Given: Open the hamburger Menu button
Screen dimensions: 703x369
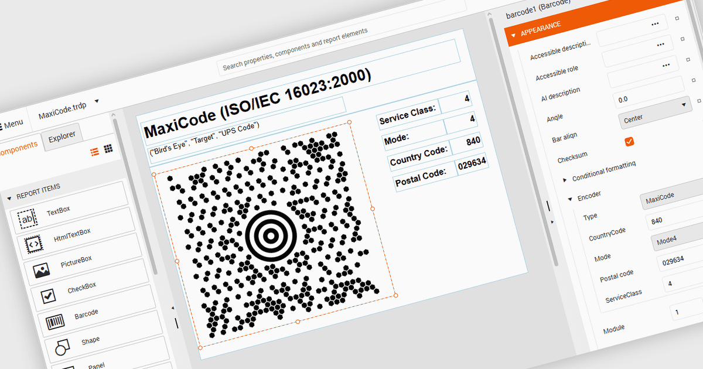Looking at the screenshot, I should (x=11, y=124).
